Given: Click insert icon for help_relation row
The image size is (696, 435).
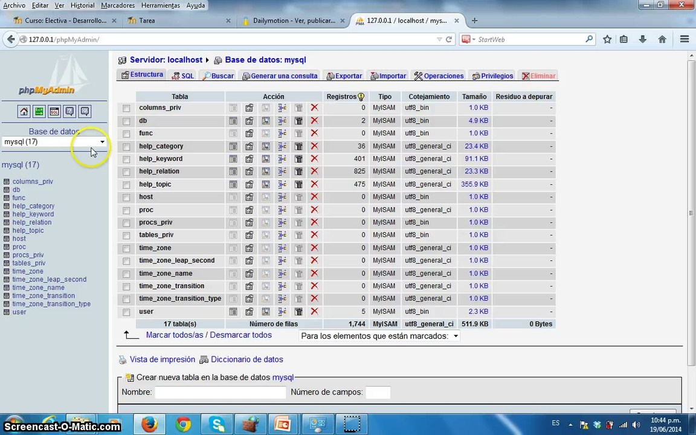Looking at the screenshot, I should pos(282,172).
